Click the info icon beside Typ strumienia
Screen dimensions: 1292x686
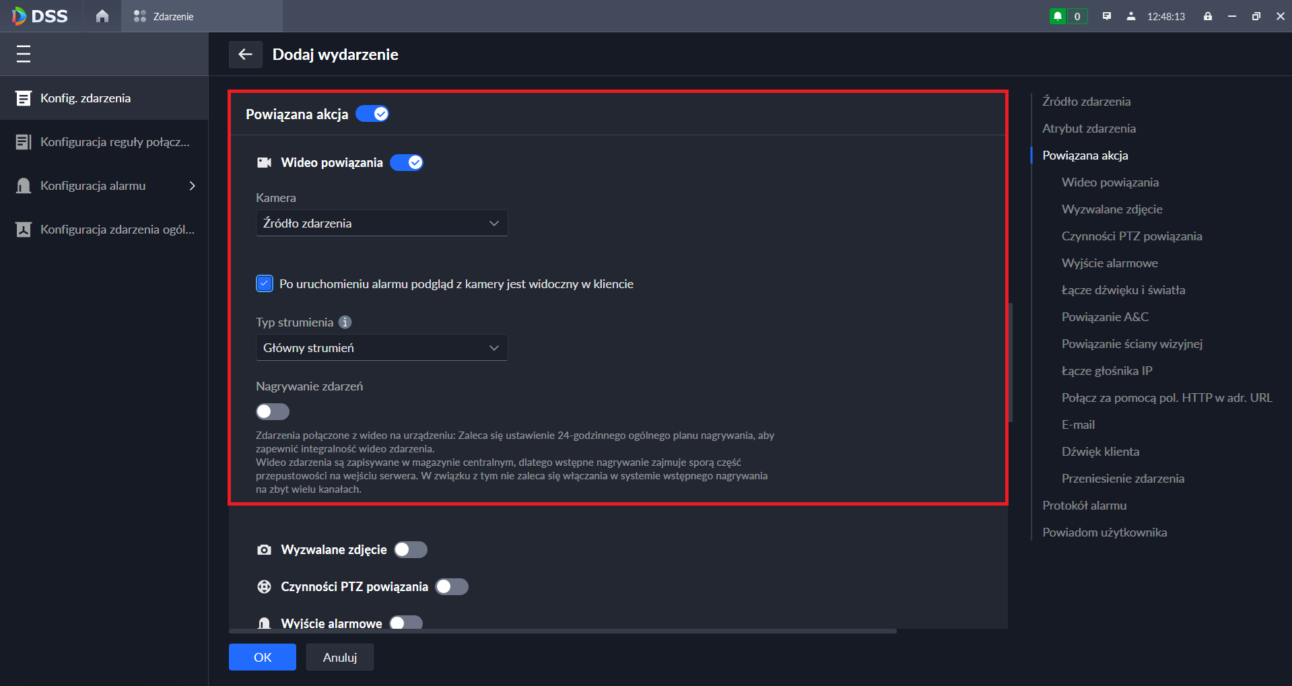[345, 322]
